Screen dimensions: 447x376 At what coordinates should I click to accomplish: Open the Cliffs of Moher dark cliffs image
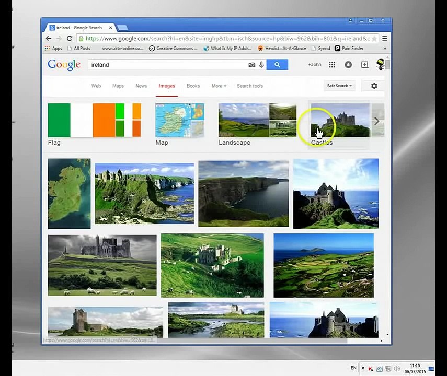click(x=244, y=194)
